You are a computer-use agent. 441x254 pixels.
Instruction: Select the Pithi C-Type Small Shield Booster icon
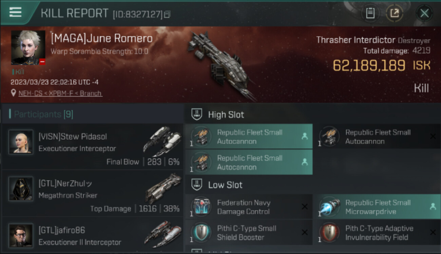[201, 233]
